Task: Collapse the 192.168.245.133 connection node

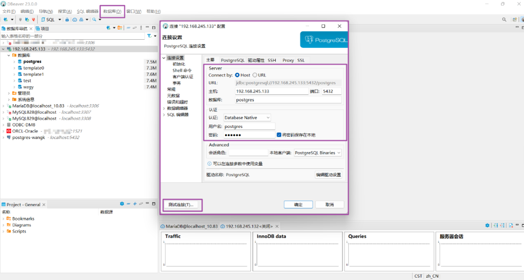Action: 3,49
